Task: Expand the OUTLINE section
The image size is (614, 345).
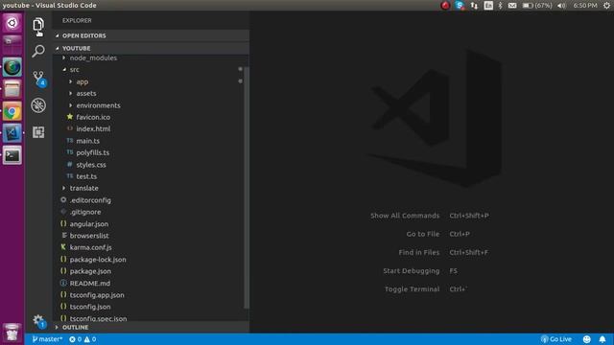Action: [x=152, y=327]
